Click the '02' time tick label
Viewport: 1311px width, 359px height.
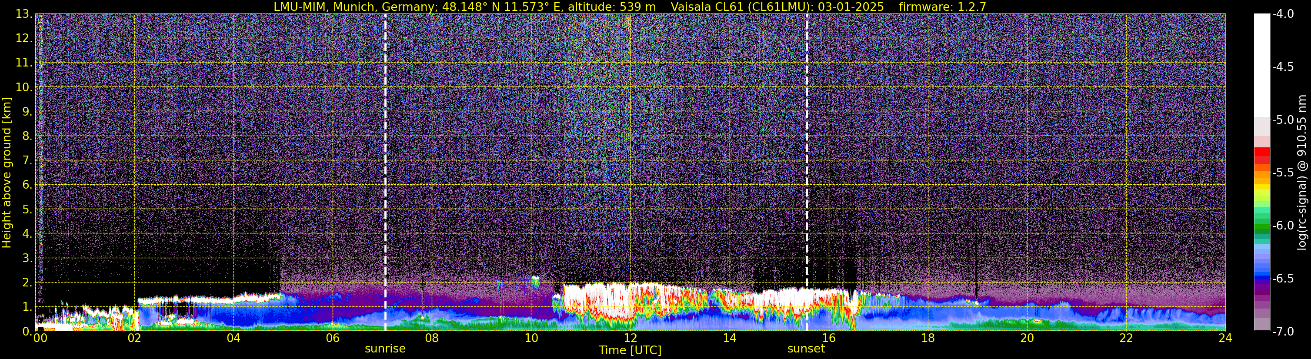pyautogui.click(x=134, y=338)
